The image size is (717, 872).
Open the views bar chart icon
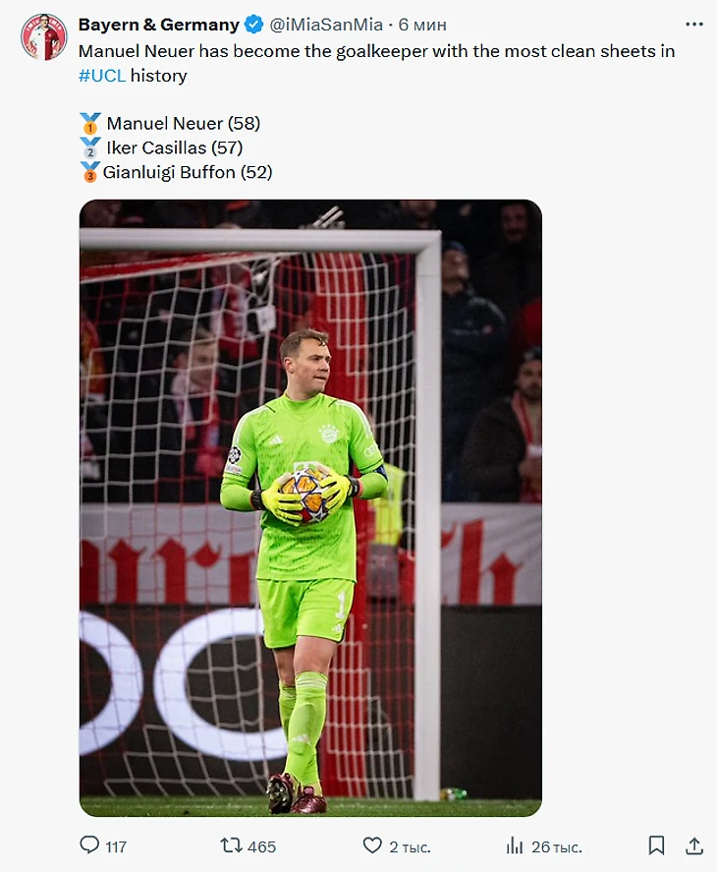point(515,845)
